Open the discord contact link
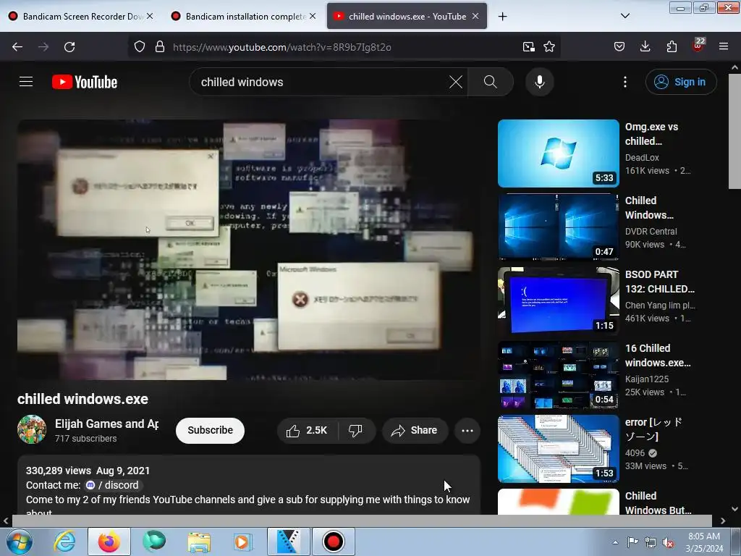 tap(114, 485)
